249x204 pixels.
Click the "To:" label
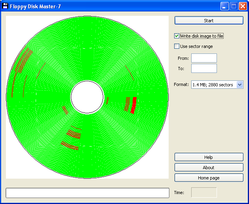181,69
